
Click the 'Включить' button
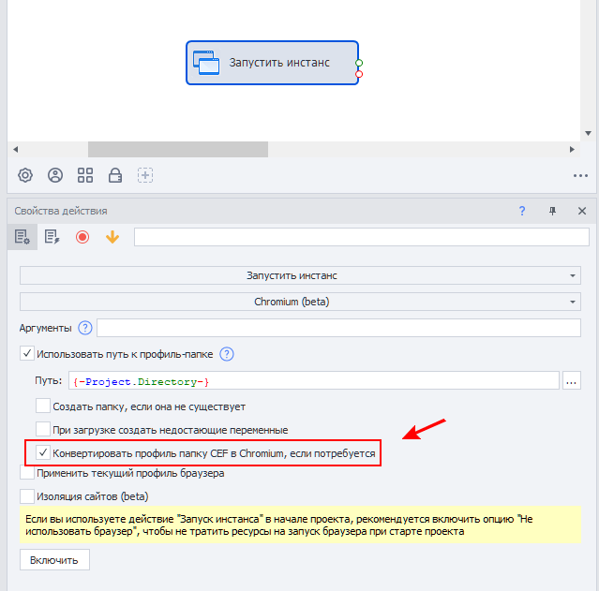(x=54, y=560)
